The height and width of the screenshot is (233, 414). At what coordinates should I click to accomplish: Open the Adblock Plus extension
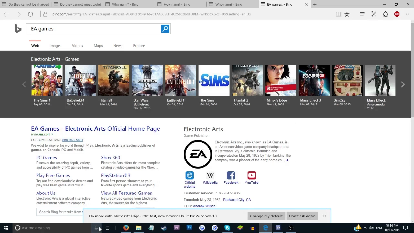pos(397,14)
